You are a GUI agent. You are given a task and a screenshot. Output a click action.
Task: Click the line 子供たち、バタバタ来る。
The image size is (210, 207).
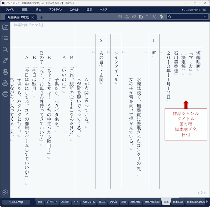56,103
